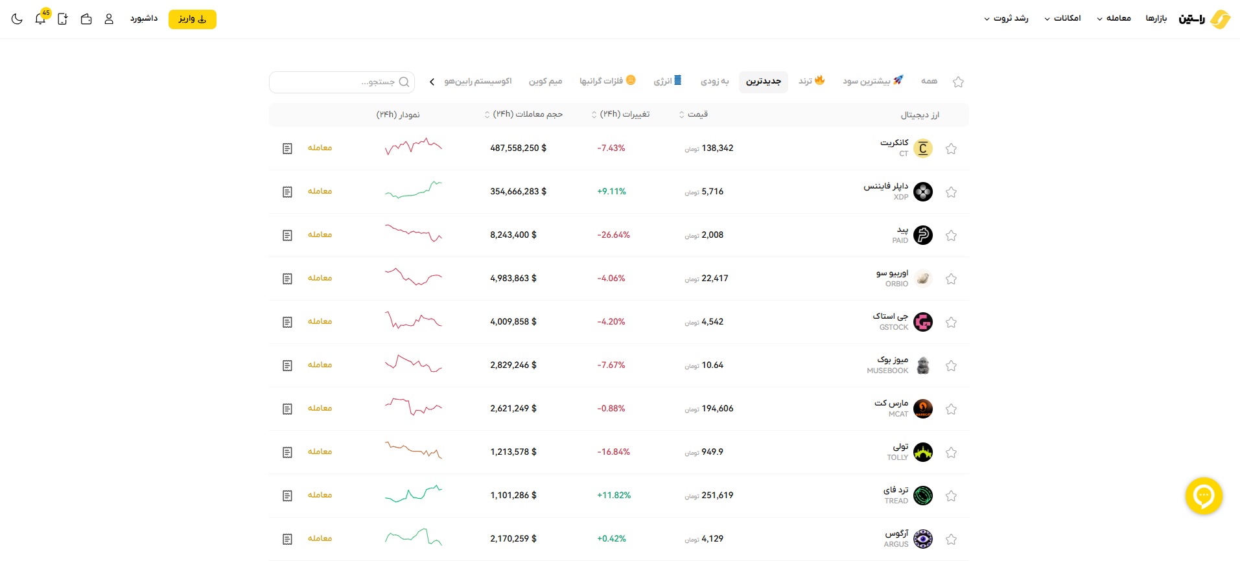Select the همه tab
The width and height of the screenshot is (1240, 561).
click(x=929, y=81)
